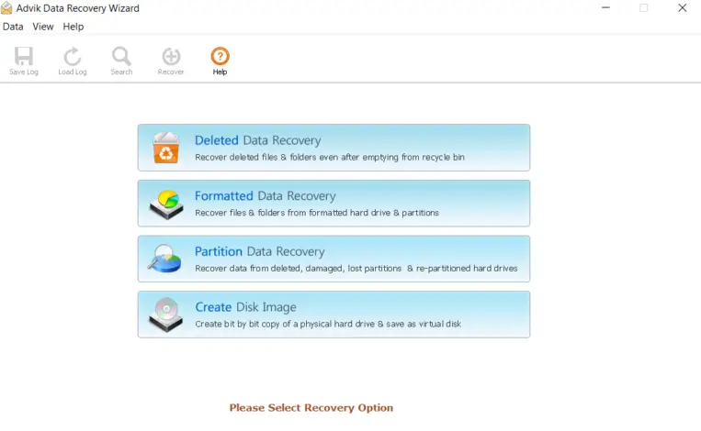Open the View menu
Screen dimensions: 701x431
tap(43, 27)
